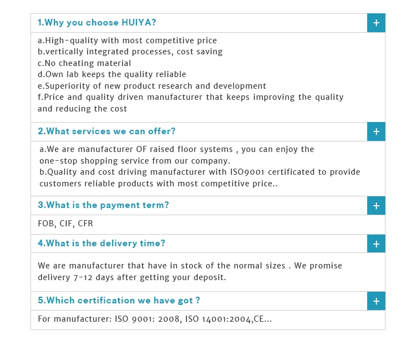Screen dimensions: 416x345
Task: Click the 'b.vertically integrated processes, cost saving' line
Action: [x=130, y=52]
